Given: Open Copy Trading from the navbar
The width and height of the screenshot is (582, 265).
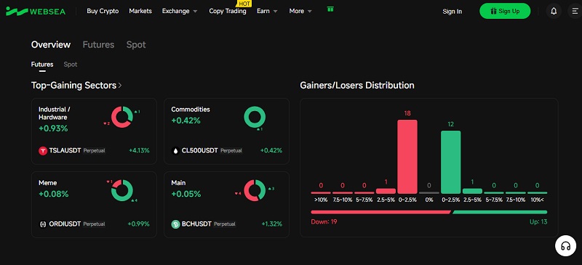Looking at the screenshot, I should coord(228,11).
